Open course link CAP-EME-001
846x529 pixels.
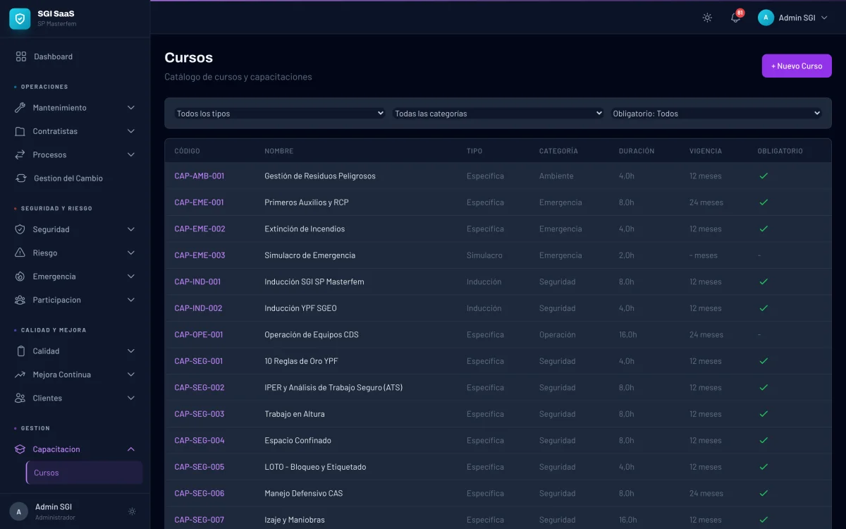click(x=199, y=202)
